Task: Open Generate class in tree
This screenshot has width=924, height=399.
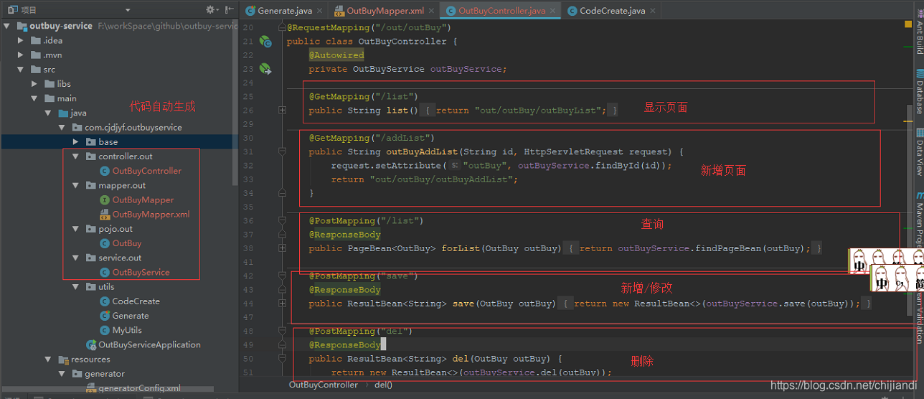Action: (x=131, y=316)
